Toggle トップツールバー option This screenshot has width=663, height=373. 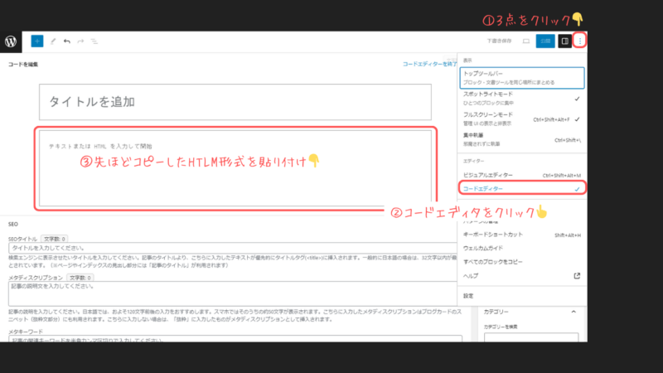tap(522, 78)
